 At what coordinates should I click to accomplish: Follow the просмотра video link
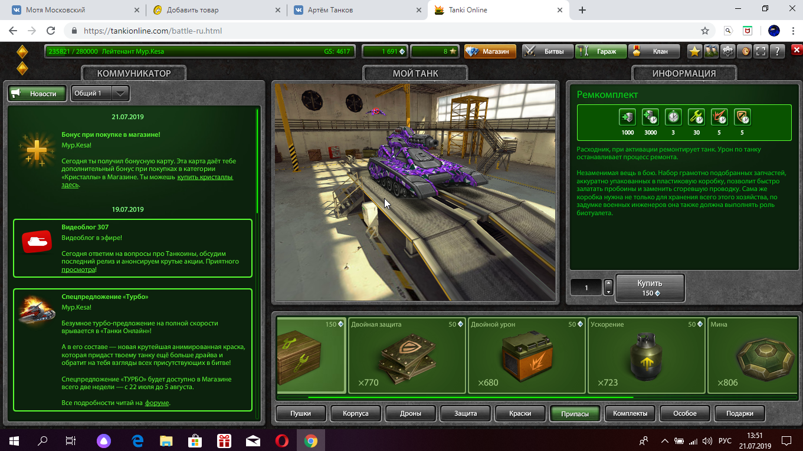[x=78, y=269]
